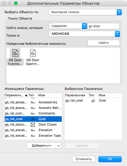
Task: Click the Удалить button
Action: point(82,146)
